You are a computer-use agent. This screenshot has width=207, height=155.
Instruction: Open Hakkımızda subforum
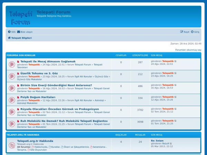pos(41,147)
